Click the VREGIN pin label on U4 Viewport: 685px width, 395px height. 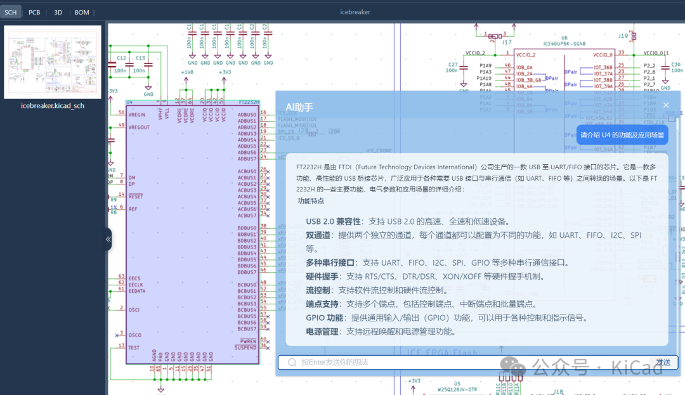[137, 115]
